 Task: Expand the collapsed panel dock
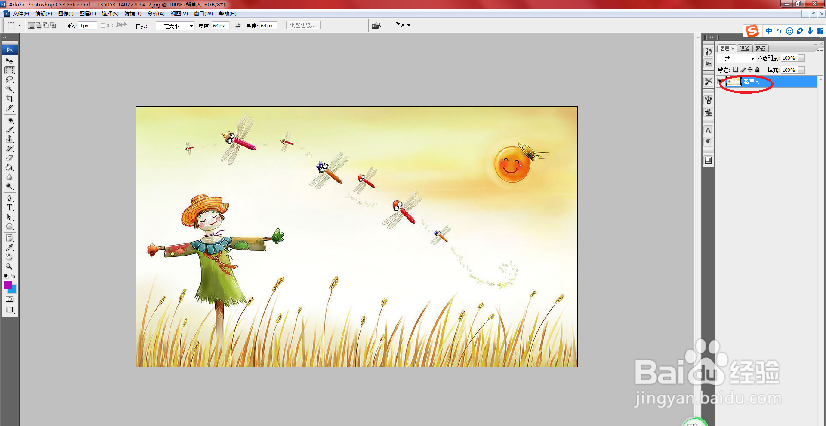click(x=710, y=37)
